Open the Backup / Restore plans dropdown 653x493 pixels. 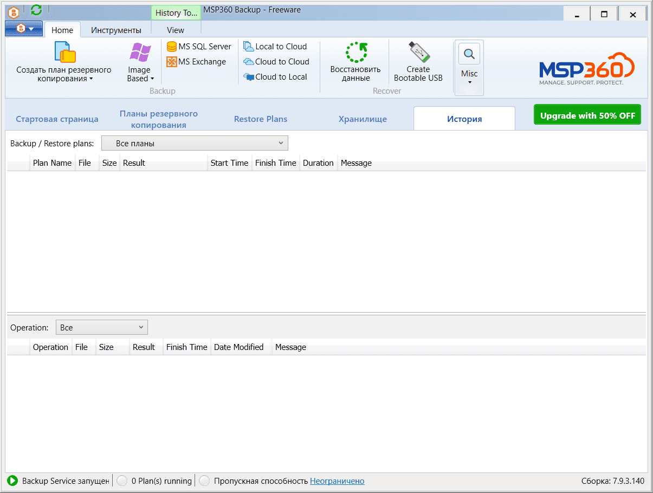click(x=195, y=143)
